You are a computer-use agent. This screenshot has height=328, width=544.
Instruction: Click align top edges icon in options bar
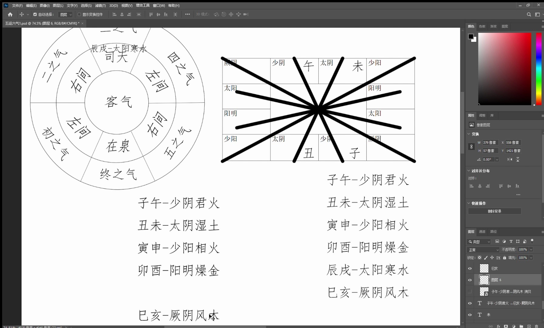coord(151,14)
